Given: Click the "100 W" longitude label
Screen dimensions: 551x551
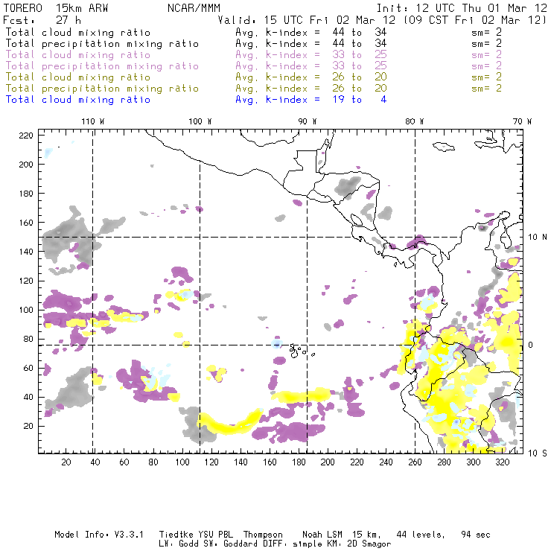Looking at the screenshot, I should pos(200,121).
